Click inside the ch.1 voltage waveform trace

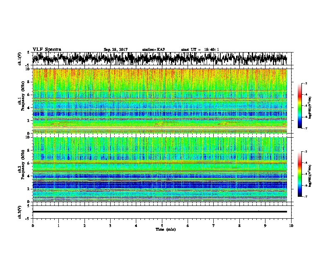pyautogui.click(x=159, y=59)
